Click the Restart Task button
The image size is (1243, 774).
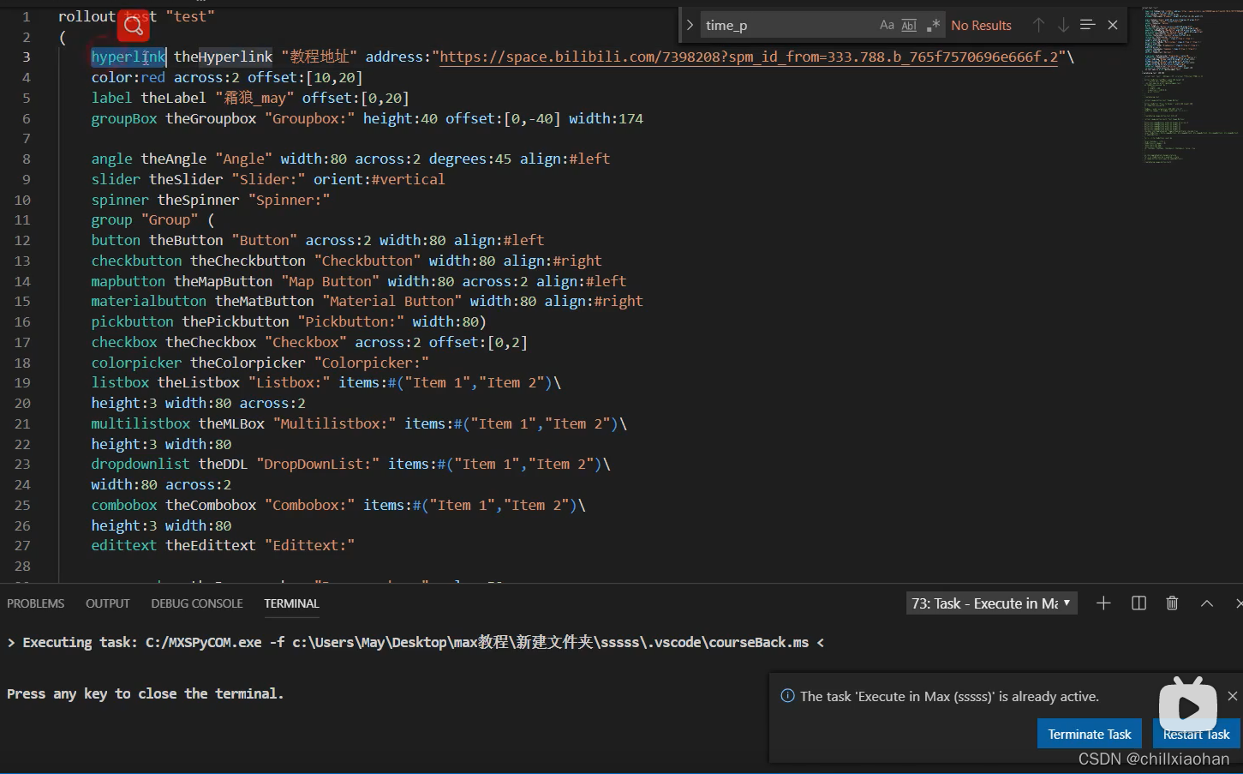(x=1196, y=734)
